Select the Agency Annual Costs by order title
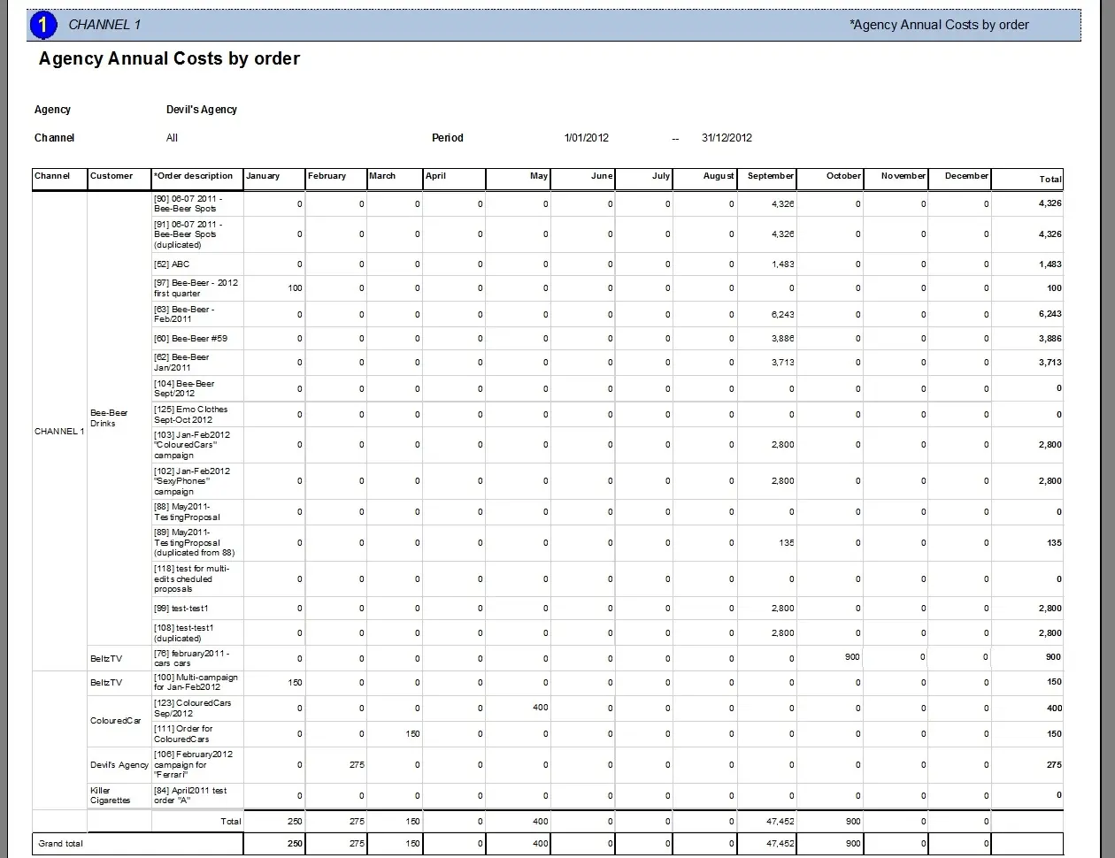The width and height of the screenshot is (1115, 858). (169, 59)
